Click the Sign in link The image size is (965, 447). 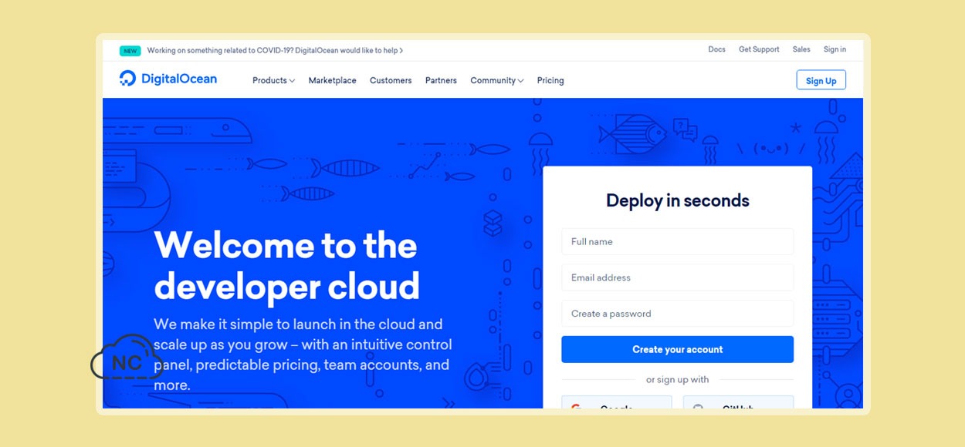coord(835,49)
